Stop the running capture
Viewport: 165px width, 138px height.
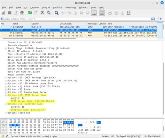(10, 13)
